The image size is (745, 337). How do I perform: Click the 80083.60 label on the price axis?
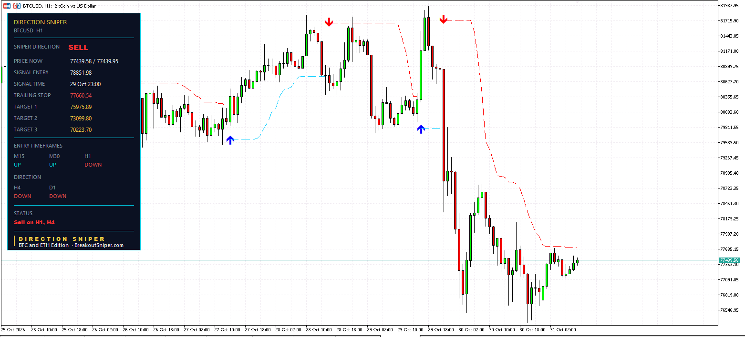(730, 112)
